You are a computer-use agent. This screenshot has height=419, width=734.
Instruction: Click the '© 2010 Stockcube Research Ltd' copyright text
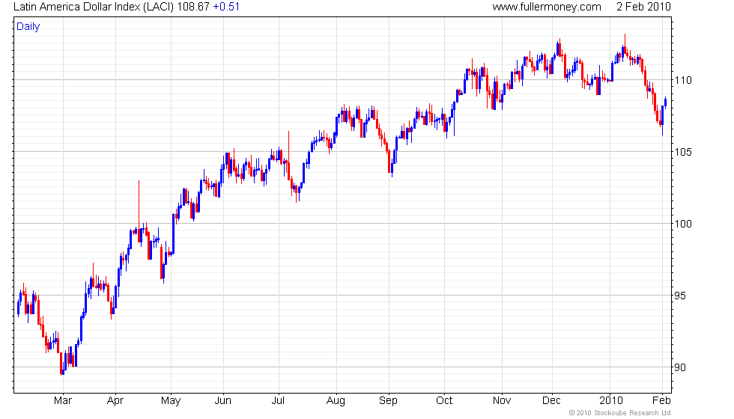(620, 413)
